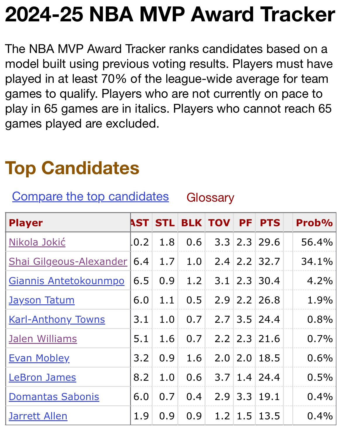The height and width of the screenshot is (434, 342).
Task: Open the Compare the top candidates link
Action: [x=90, y=196]
